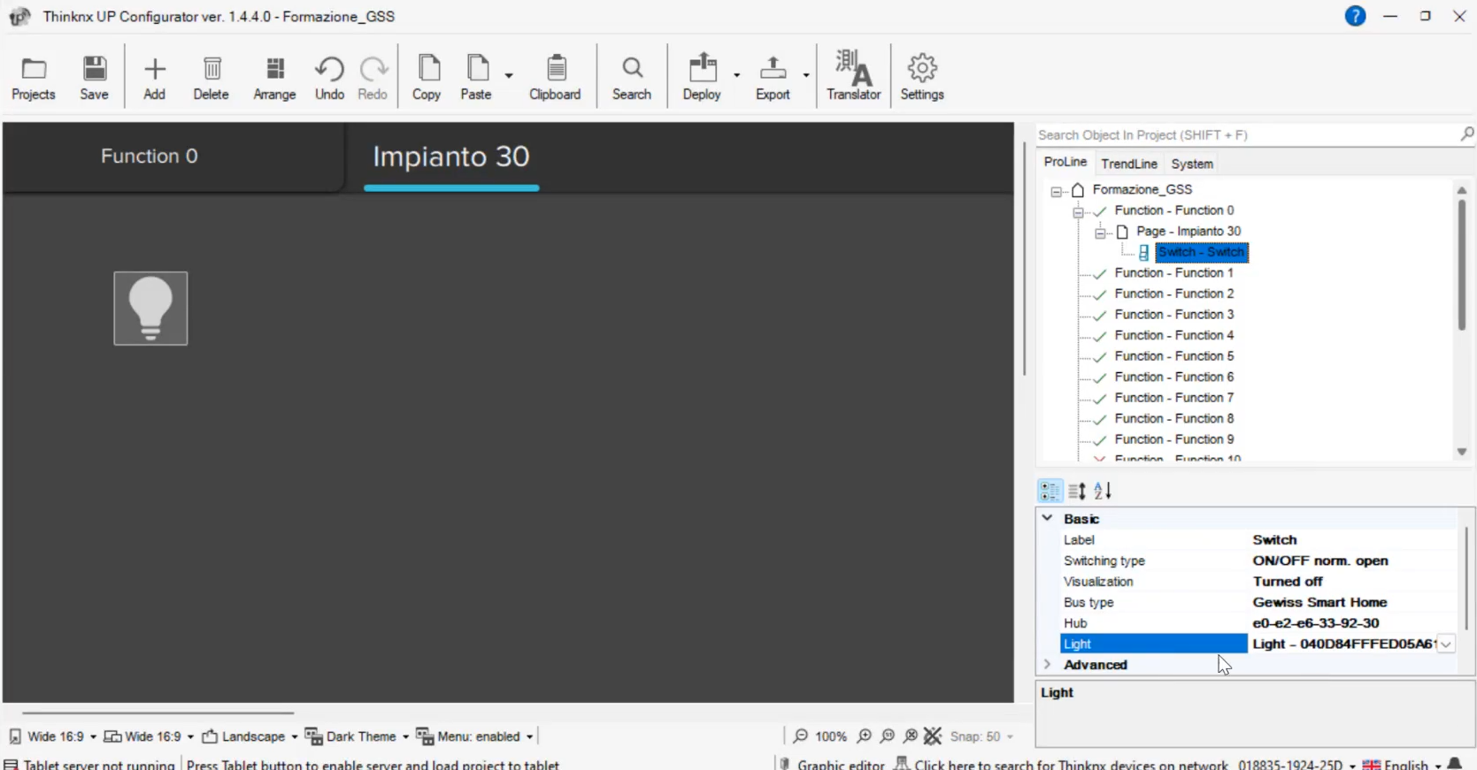The width and height of the screenshot is (1477, 770).
Task: Paste from the toolbar
Action: tap(476, 78)
